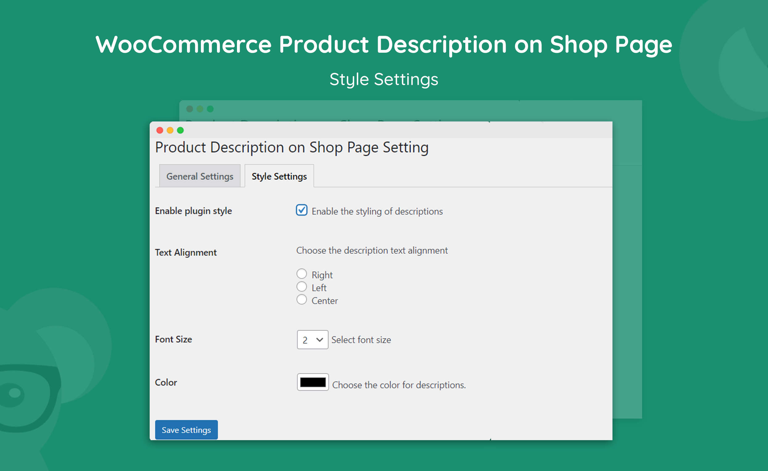Image resolution: width=768 pixels, height=471 pixels.
Task: Click the Enable plugin style label
Action: click(193, 211)
